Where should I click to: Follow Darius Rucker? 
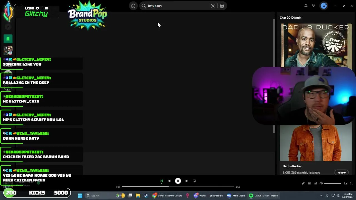coord(342,173)
